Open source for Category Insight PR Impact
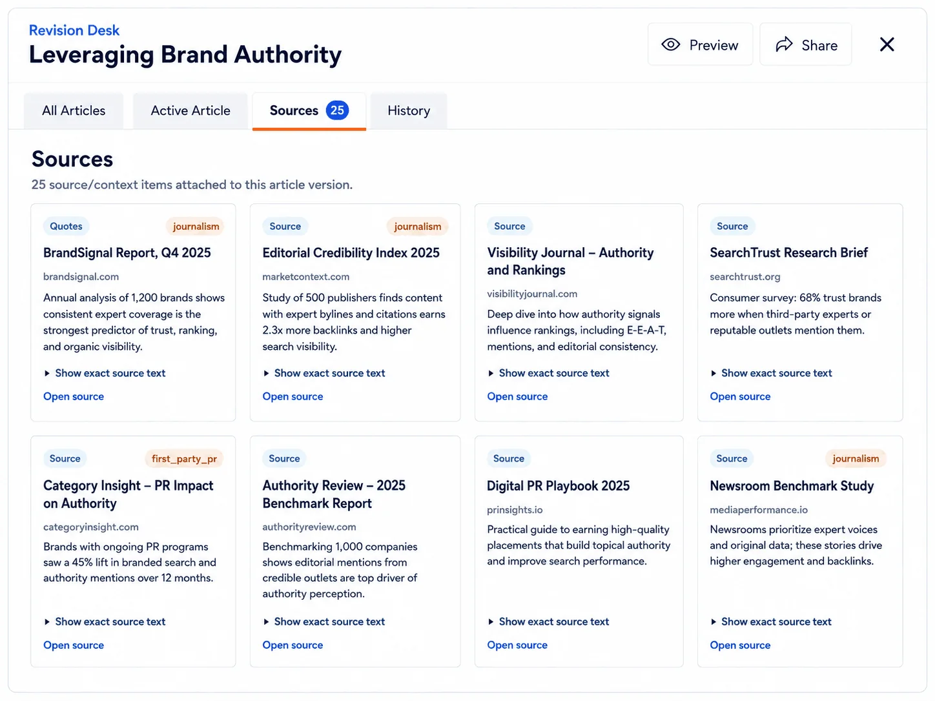This screenshot has height=701, width=935. click(74, 645)
